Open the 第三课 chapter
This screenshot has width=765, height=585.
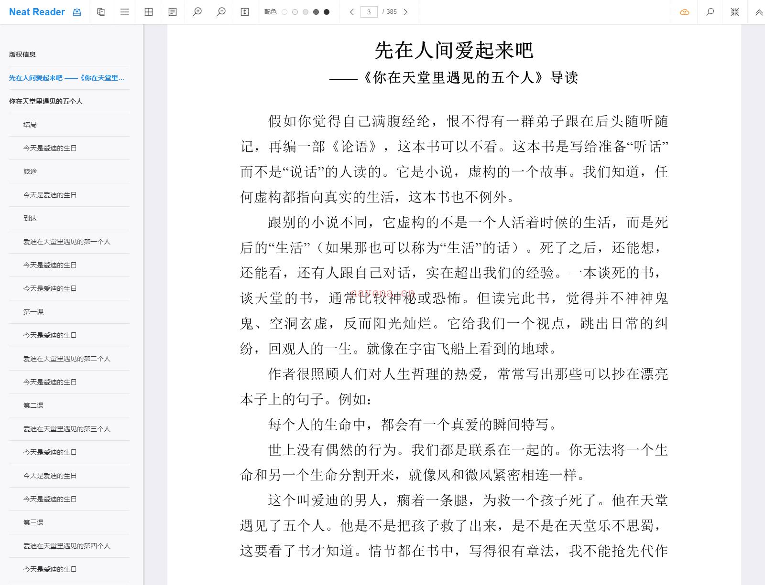click(x=33, y=522)
